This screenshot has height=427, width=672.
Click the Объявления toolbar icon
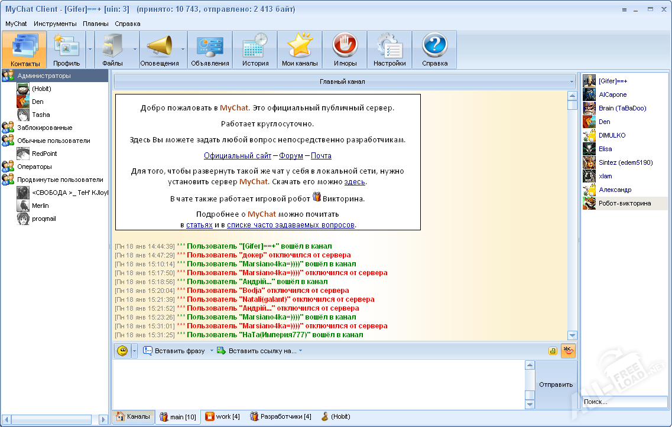210,50
